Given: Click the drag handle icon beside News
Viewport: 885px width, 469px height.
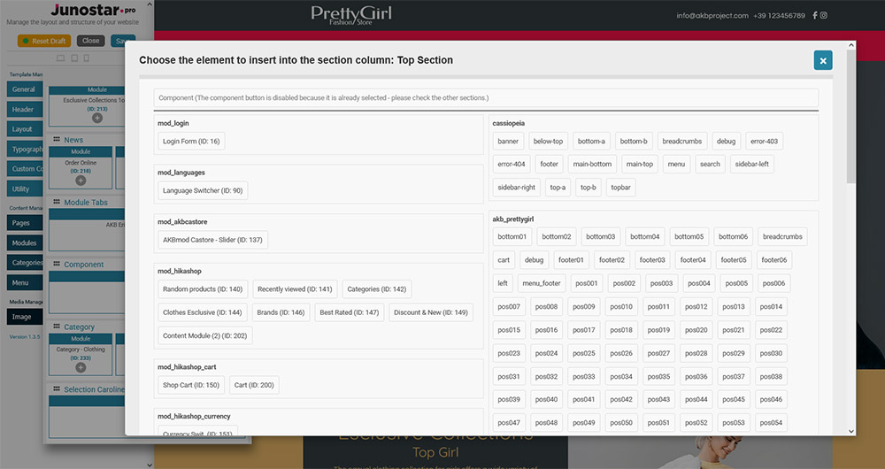Looking at the screenshot, I should pyautogui.click(x=57, y=140).
